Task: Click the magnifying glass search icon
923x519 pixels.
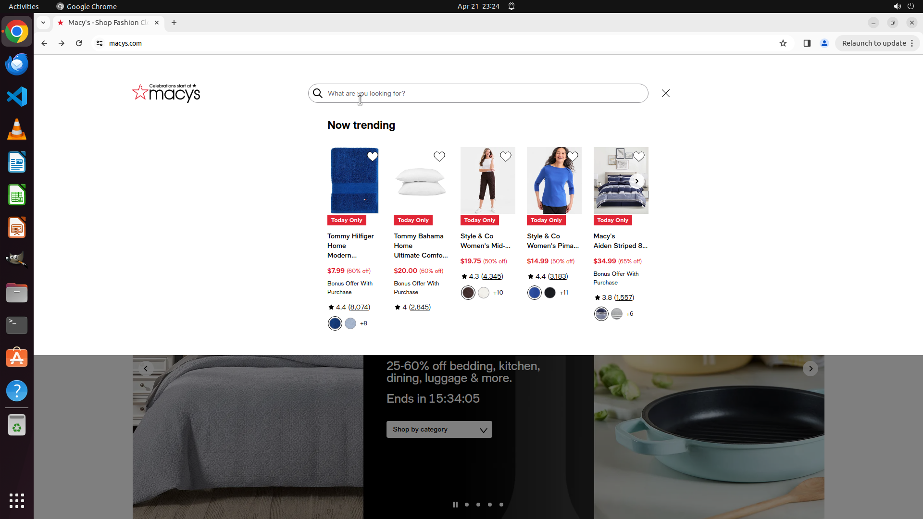Action: 318,93
